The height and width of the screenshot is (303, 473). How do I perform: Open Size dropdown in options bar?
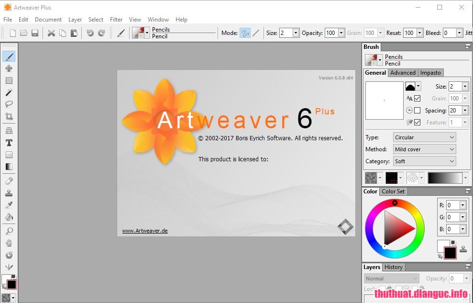click(x=296, y=33)
